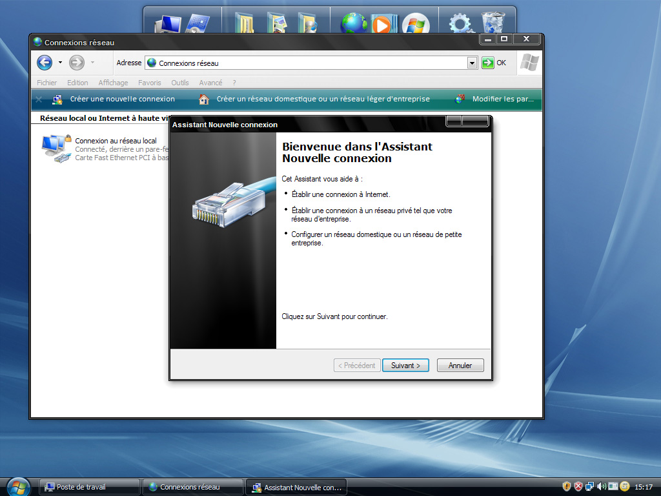Screen dimensions: 661x496
Task: Click the Windows logo icon in top dock
Action: pos(416,25)
